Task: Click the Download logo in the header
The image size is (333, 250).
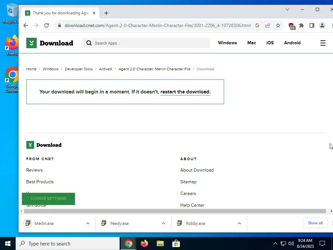Action: [50, 43]
